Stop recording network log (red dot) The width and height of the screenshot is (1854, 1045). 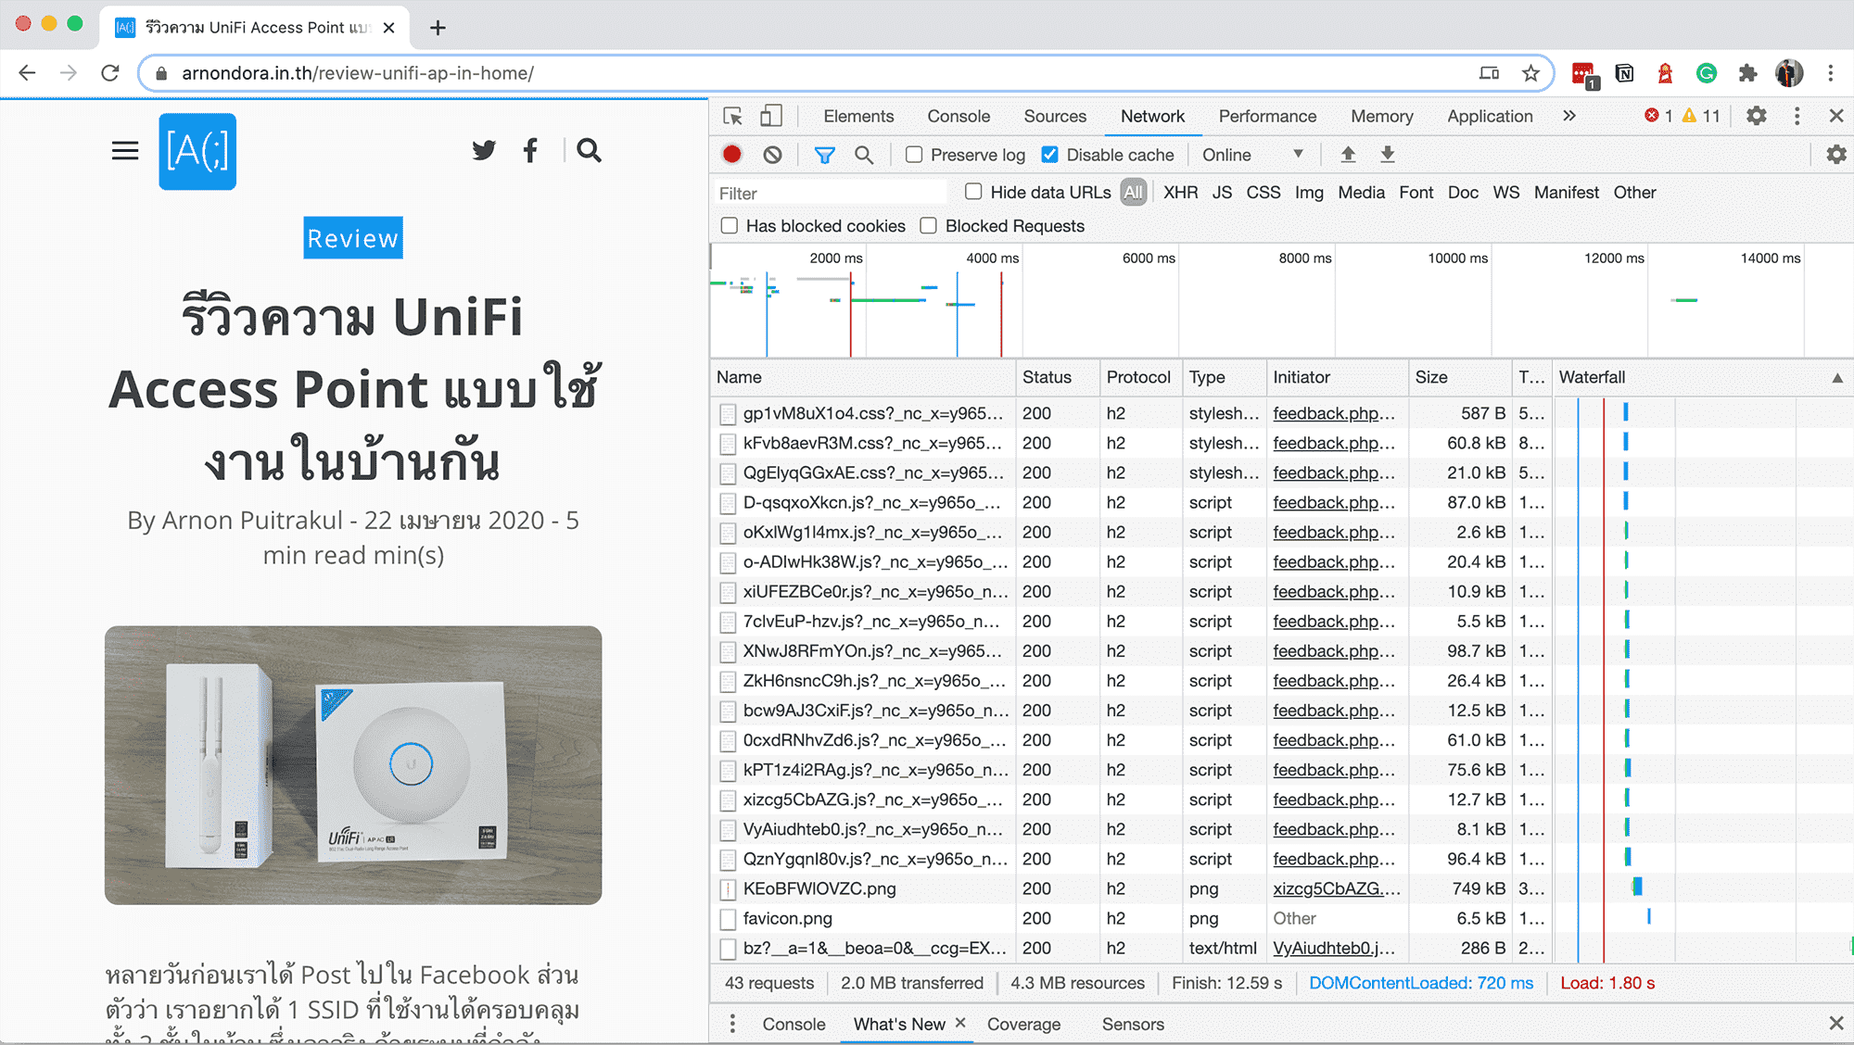click(732, 155)
